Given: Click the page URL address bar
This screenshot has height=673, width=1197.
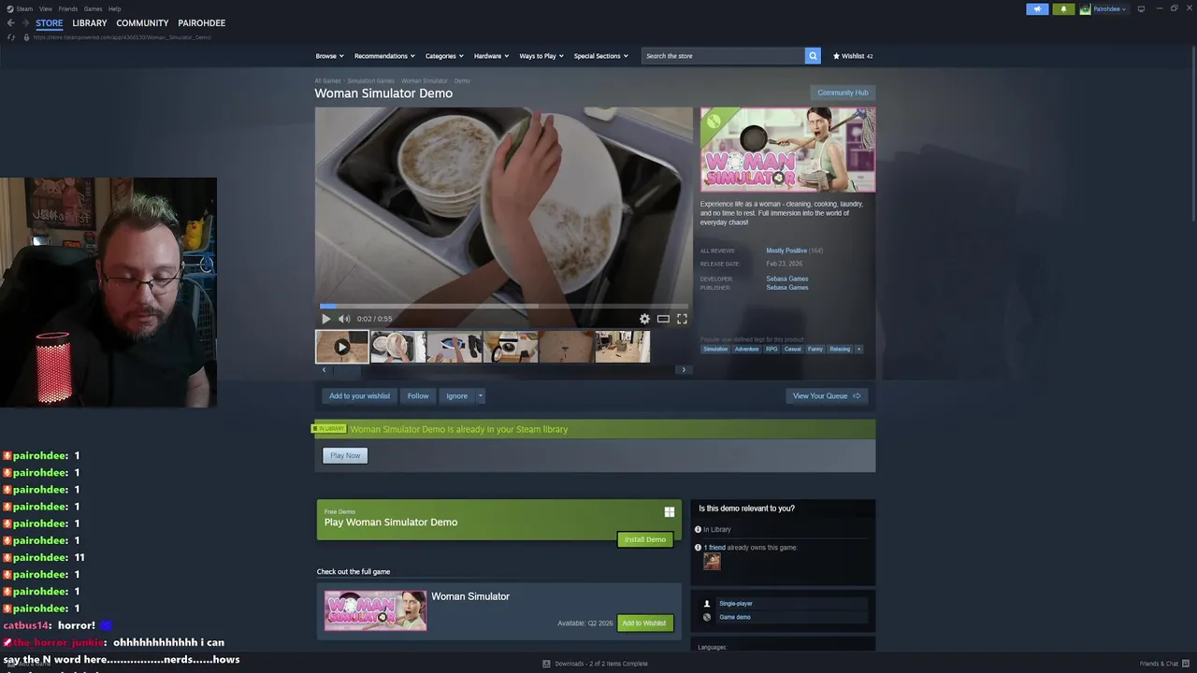Looking at the screenshot, I should pos(122,37).
